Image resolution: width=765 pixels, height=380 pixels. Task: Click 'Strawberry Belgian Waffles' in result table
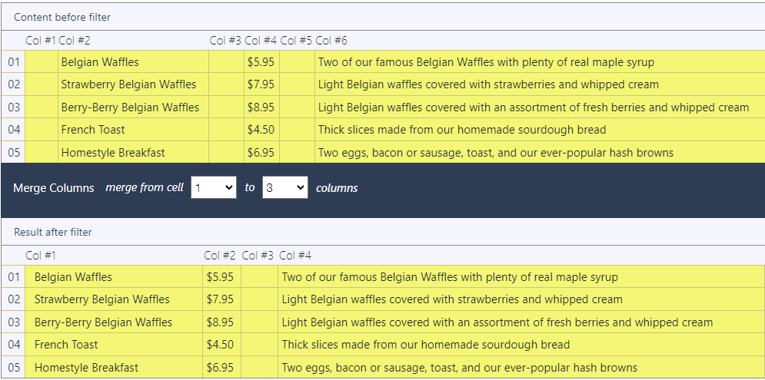click(x=102, y=299)
